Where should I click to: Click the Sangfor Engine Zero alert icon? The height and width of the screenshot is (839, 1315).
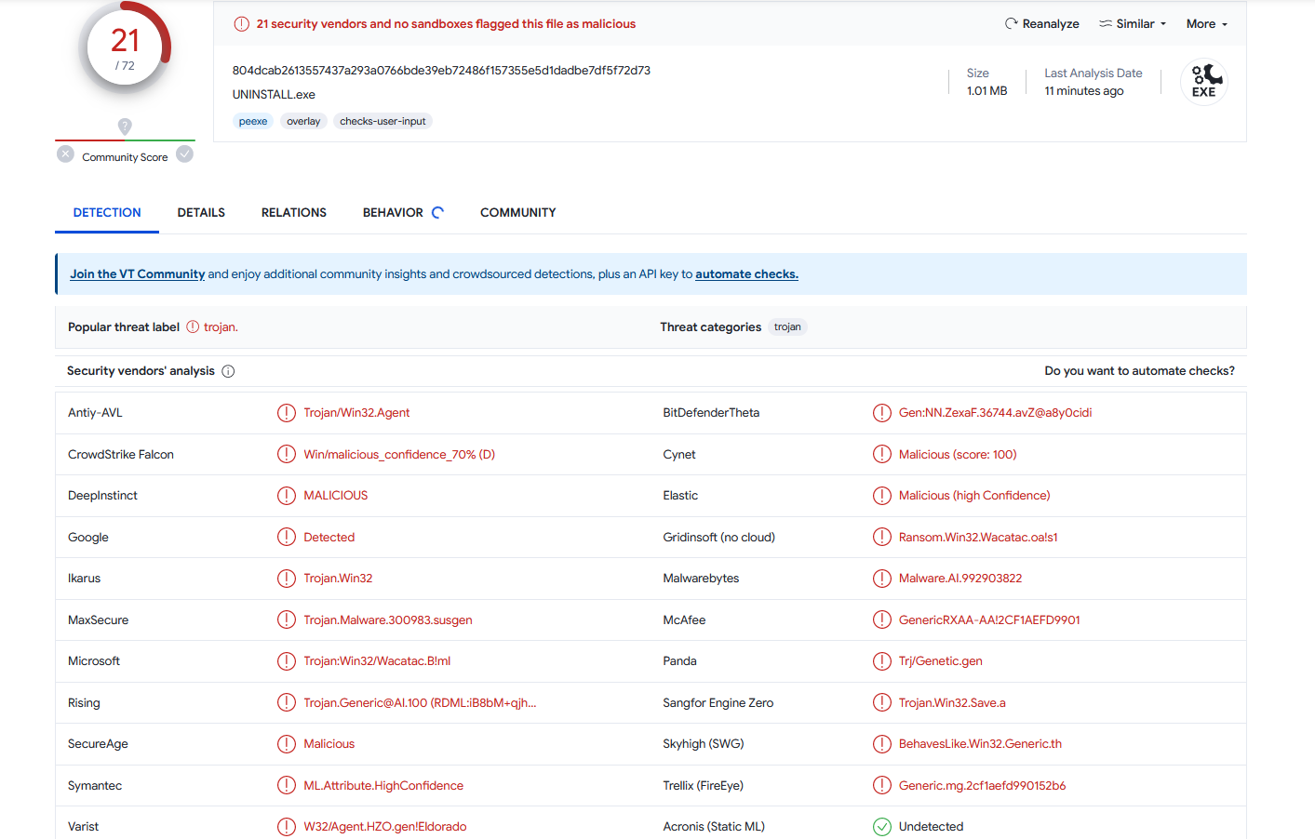(882, 703)
